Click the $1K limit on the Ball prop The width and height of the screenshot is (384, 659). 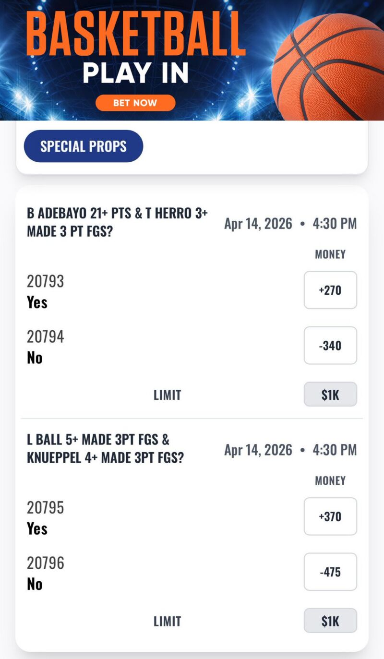coord(330,620)
